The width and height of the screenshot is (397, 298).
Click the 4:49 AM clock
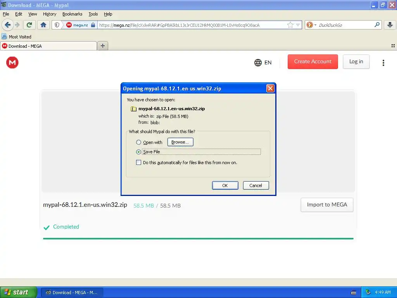pyautogui.click(x=383, y=292)
